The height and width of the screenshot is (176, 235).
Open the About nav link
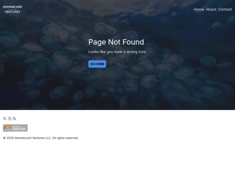point(211,10)
